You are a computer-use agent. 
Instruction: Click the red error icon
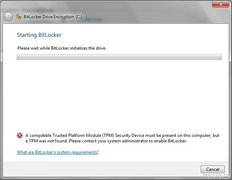20,135
